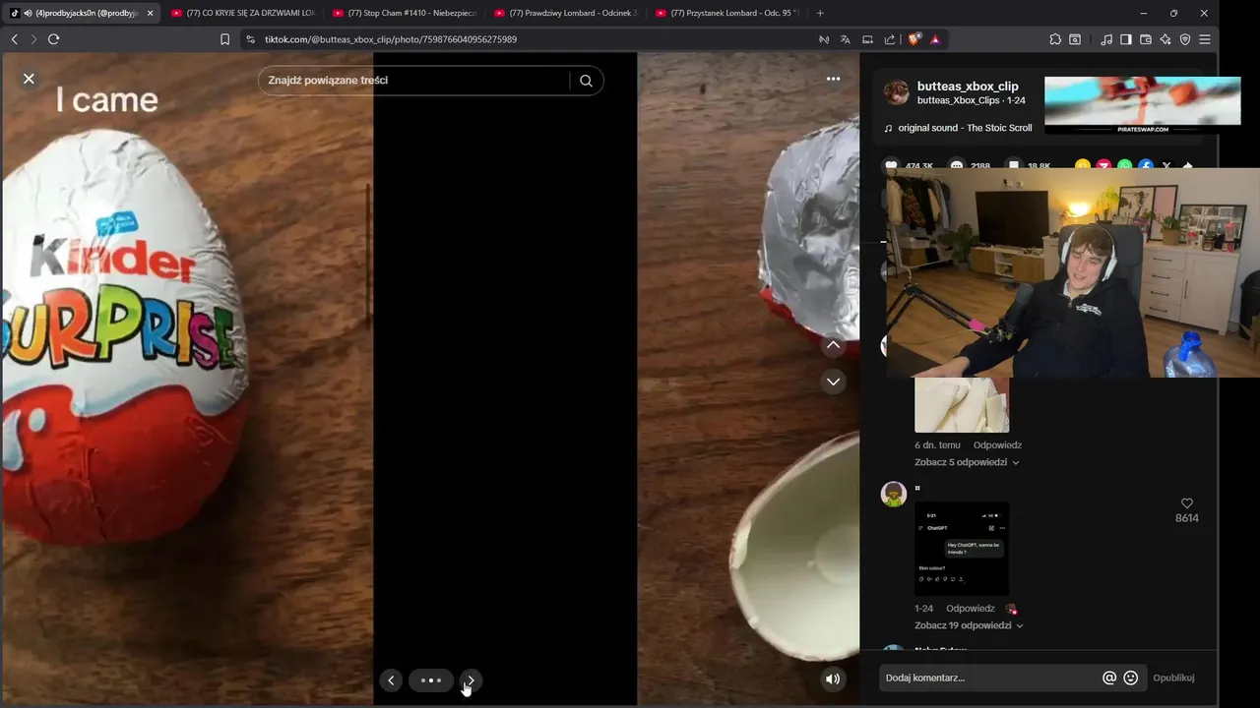The width and height of the screenshot is (1260, 708).
Task: Toggle sound with the speaker icon
Action: pyautogui.click(x=833, y=678)
